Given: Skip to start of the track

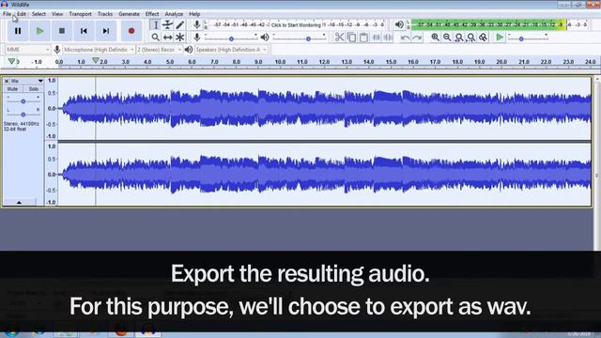Looking at the screenshot, I should coord(84,31).
